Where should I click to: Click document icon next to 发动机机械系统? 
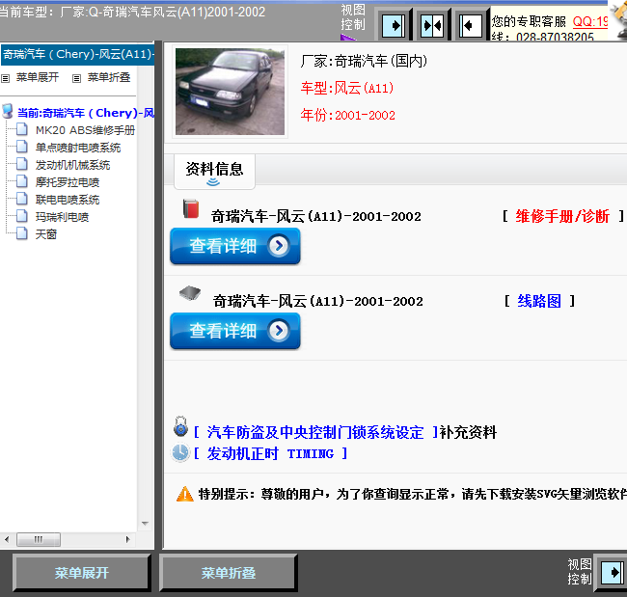point(22,164)
